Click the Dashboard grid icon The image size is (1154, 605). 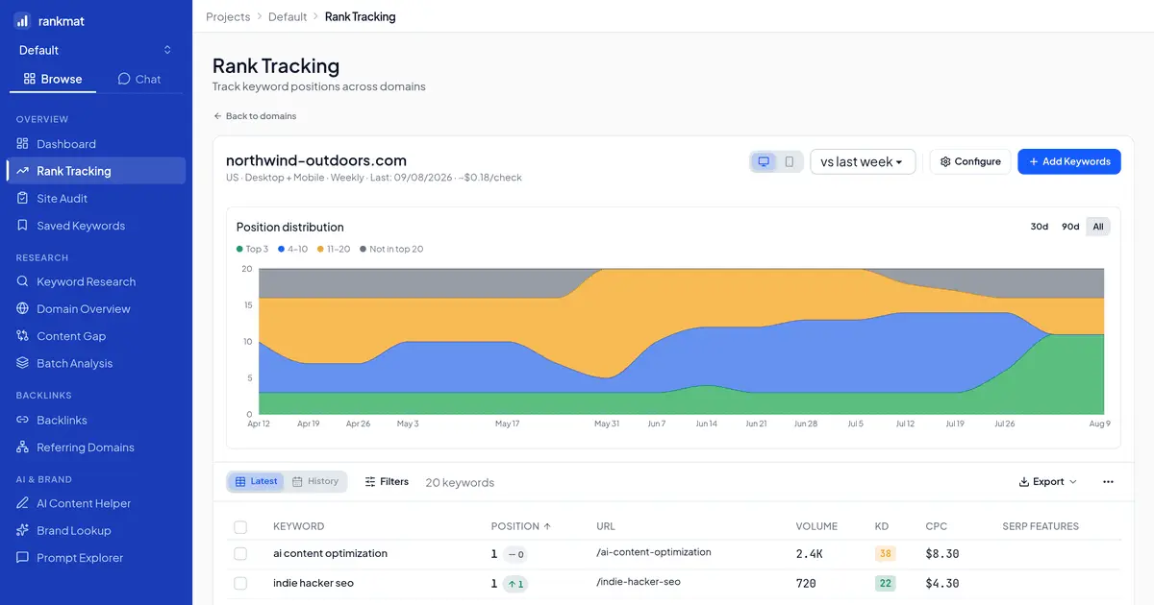click(23, 144)
